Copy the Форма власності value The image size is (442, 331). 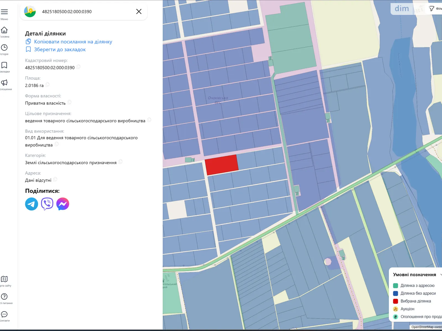[x=69, y=102]
